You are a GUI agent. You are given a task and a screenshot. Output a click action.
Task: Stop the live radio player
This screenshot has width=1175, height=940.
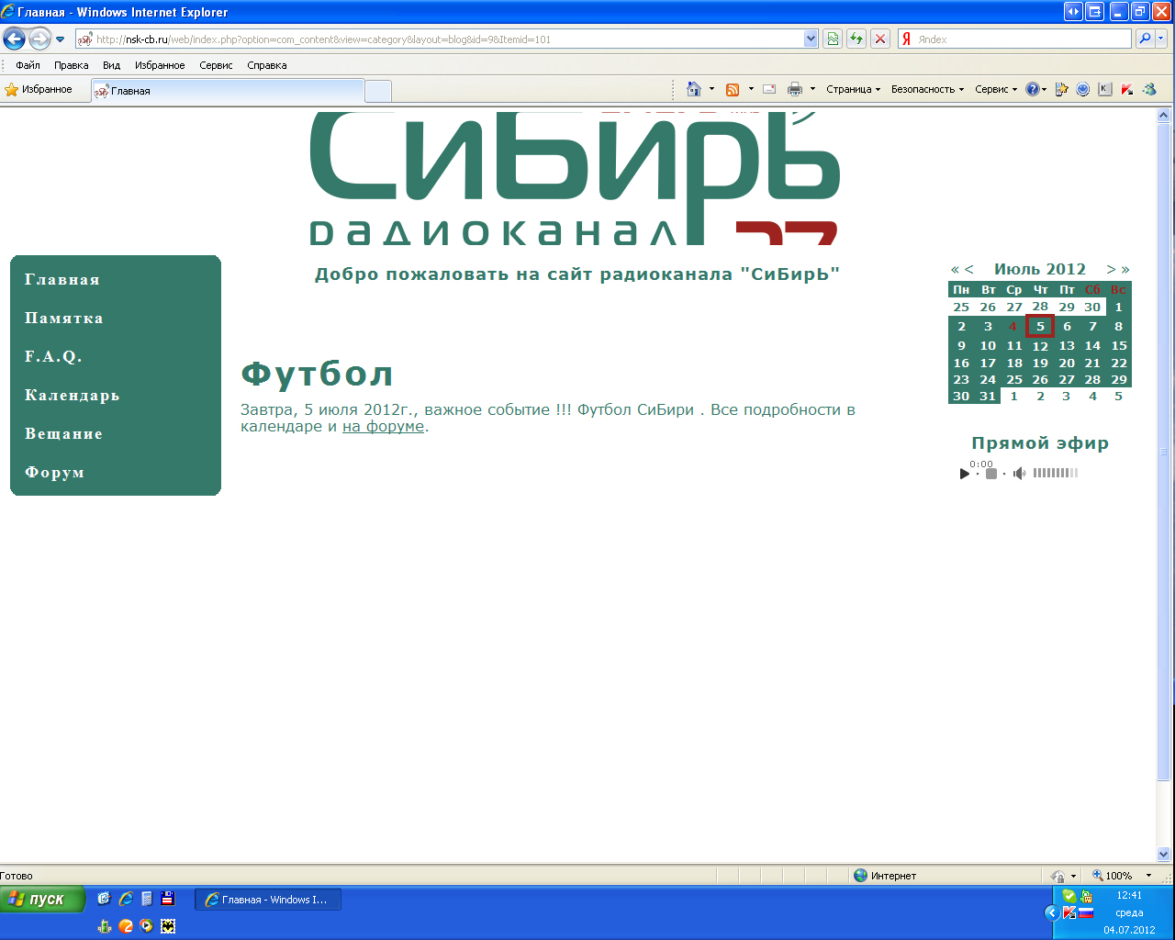click(x=991, y=474)
